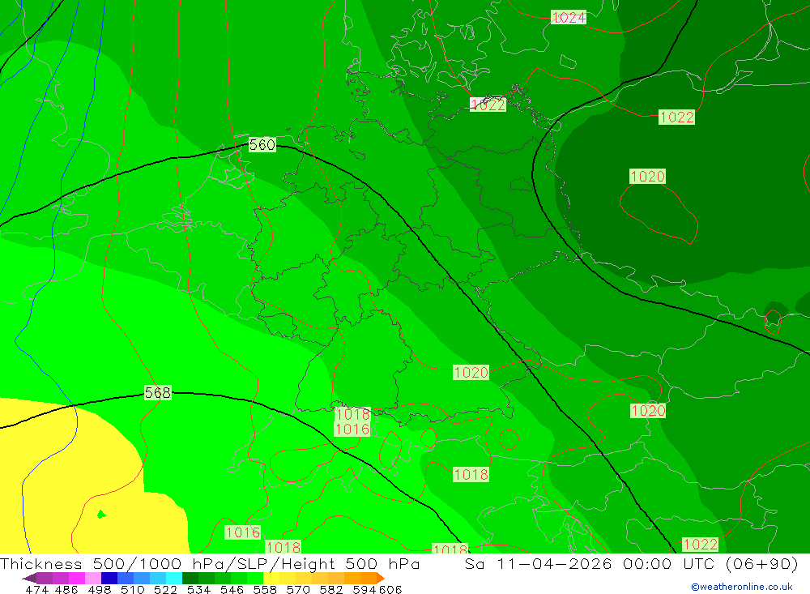Click the legend value 558
Viewport: 810px width, 594px height.
pyautogui.click(x=265, y=589)
